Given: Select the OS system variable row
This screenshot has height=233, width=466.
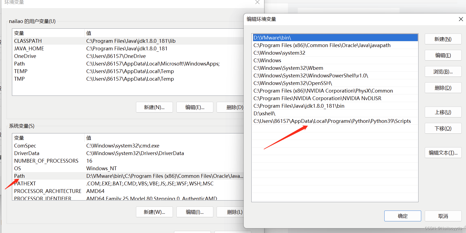Looking at the screenshot, I should click(x=128, y=168).
